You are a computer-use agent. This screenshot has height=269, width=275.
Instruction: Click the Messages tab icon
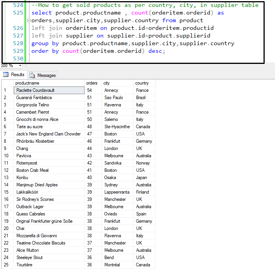click(x=32, y=75)
